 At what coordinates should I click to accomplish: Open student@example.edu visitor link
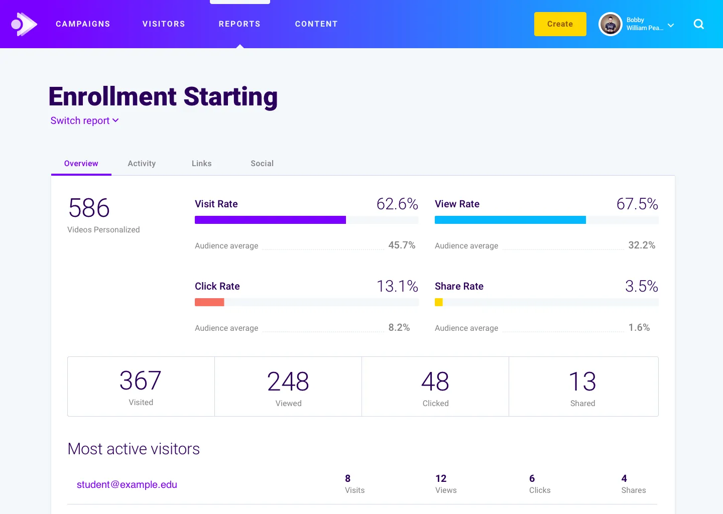point(127,484)
